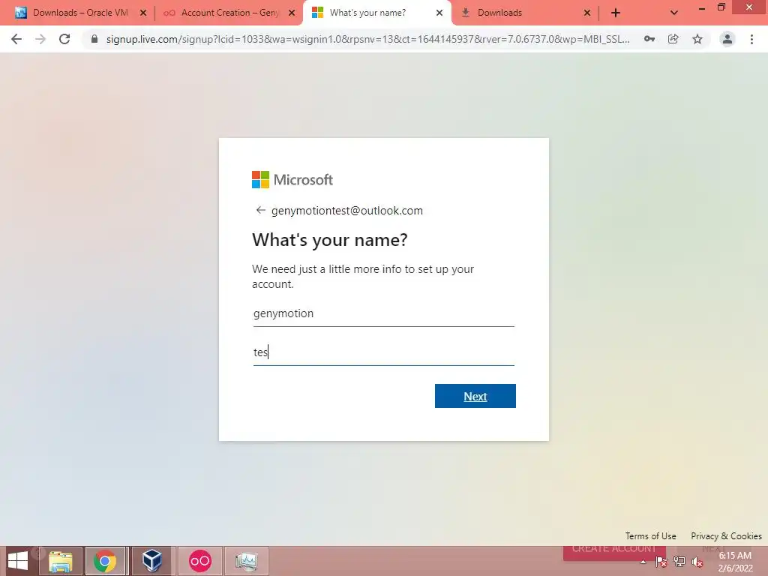Click the muted volume tray icon
Viewport: 768px width, 576px height.
pyautogui.click(x=697, y=562)
